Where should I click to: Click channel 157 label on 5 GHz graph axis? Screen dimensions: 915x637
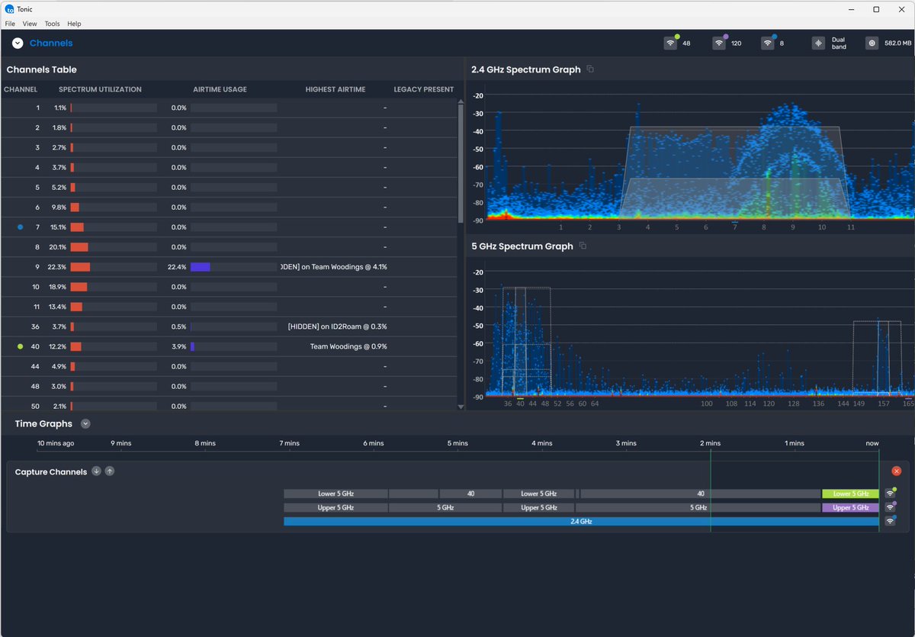[883, 404]
